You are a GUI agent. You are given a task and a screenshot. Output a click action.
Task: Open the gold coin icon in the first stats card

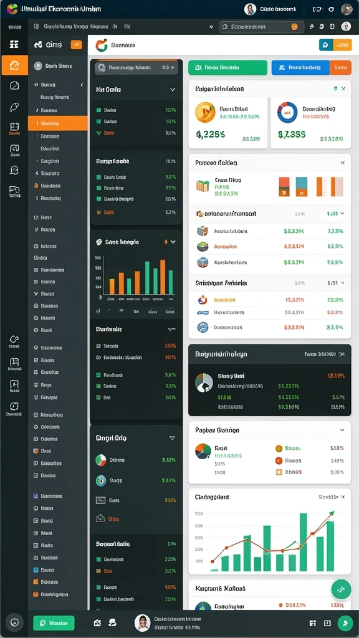click(205, 112)
